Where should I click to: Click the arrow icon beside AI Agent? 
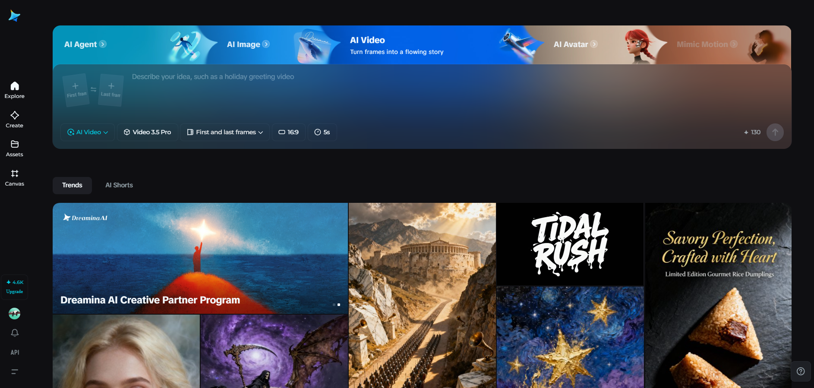[x=103, y=44]
